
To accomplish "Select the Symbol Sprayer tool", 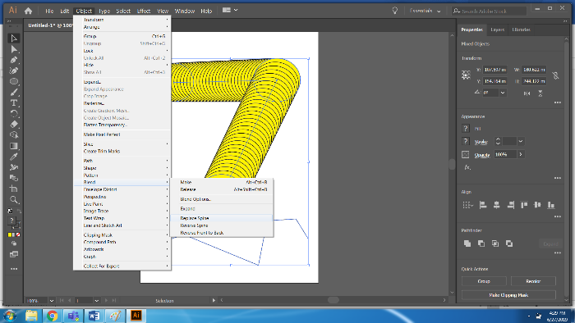I will point(14,167).
